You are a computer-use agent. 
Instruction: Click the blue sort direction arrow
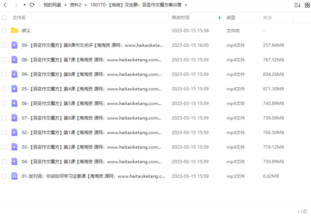pos(219,17)
